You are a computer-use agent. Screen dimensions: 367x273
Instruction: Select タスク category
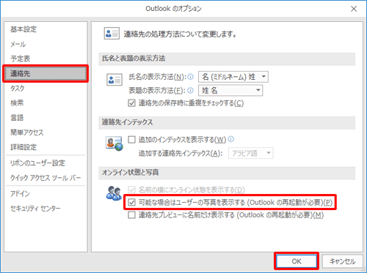pos(46,89)
